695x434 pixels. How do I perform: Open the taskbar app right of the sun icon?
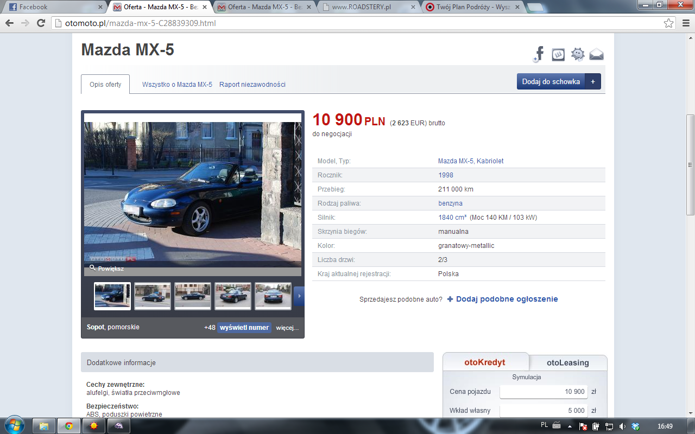119,426
